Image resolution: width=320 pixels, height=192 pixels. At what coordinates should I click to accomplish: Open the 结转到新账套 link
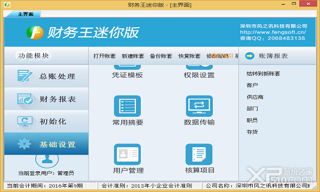pos(263,74)
